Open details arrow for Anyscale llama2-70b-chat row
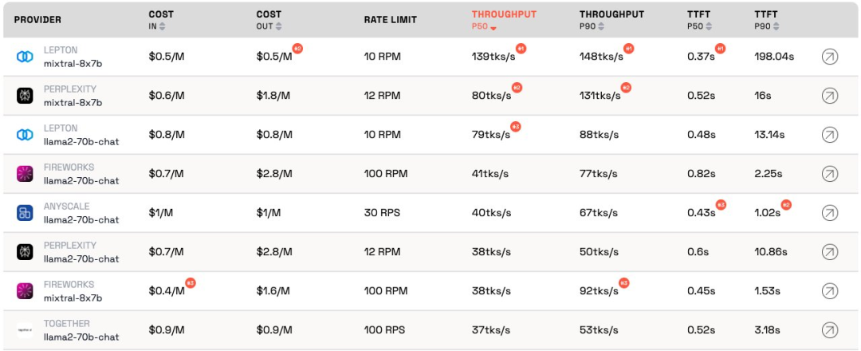Screen dimensions: 861x351 tap(829, 213)
